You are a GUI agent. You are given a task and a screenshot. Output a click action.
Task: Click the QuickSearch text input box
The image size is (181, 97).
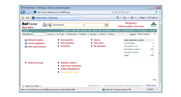point(95,25)
